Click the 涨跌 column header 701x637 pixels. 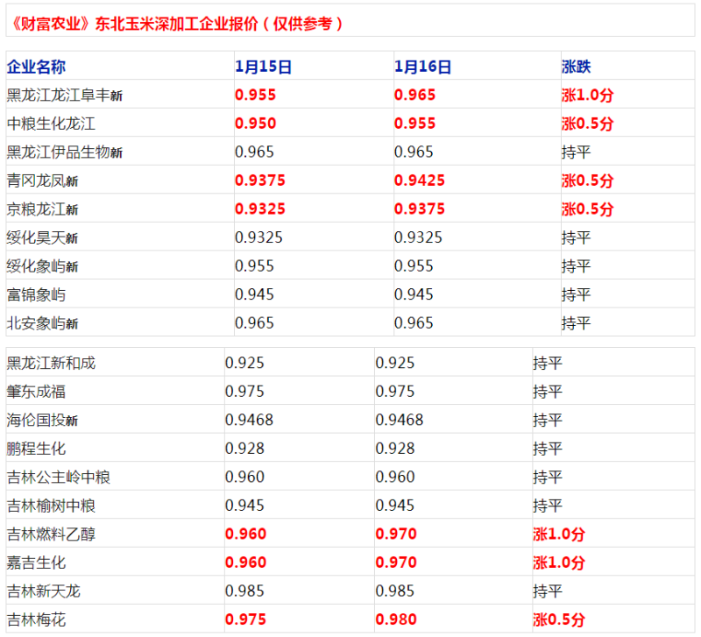(x=577, y=67)
